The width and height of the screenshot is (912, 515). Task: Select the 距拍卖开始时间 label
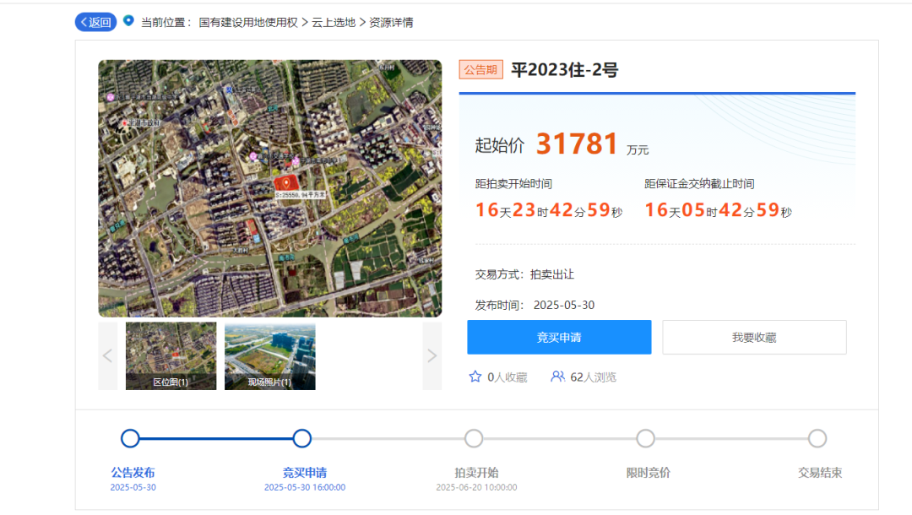point(513,184)
